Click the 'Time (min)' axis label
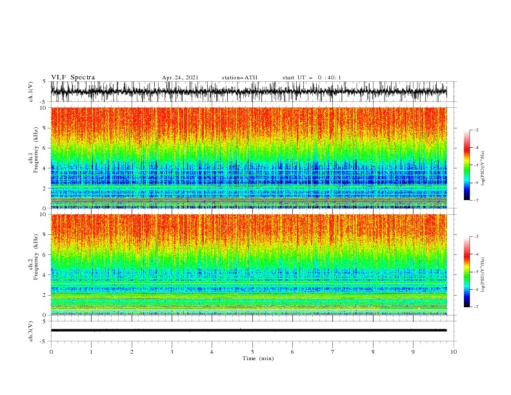Screen dimensions: 511x395 (258, 358)
